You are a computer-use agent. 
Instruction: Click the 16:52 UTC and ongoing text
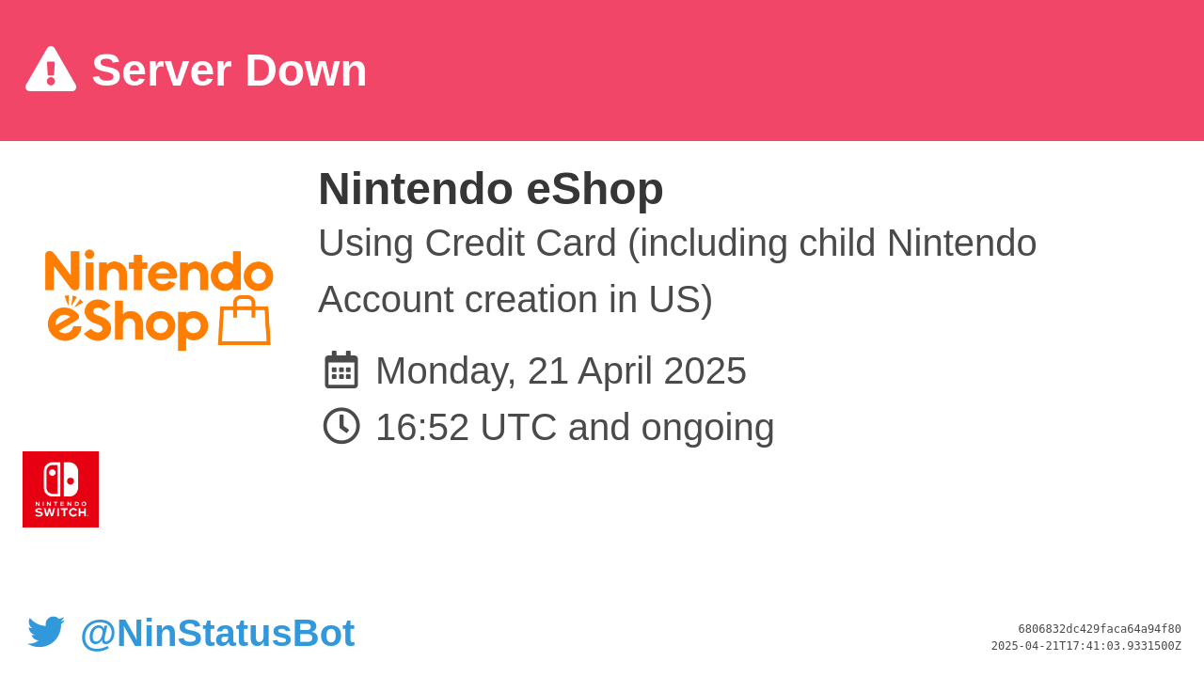(575, 427)
